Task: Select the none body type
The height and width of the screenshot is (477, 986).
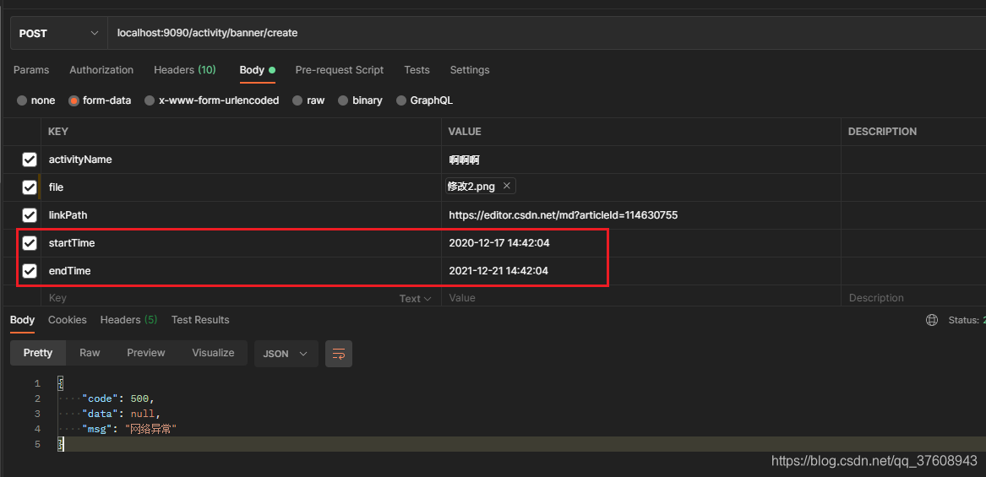Action: [x=35, y=100]
